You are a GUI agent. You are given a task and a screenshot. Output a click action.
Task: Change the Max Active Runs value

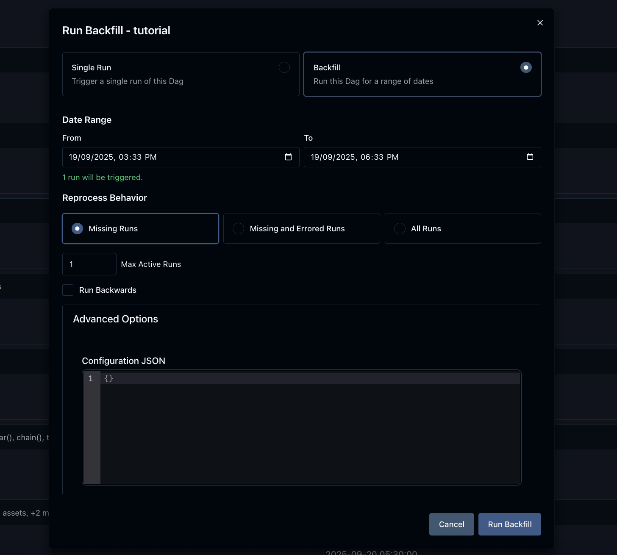coord(89,264)
